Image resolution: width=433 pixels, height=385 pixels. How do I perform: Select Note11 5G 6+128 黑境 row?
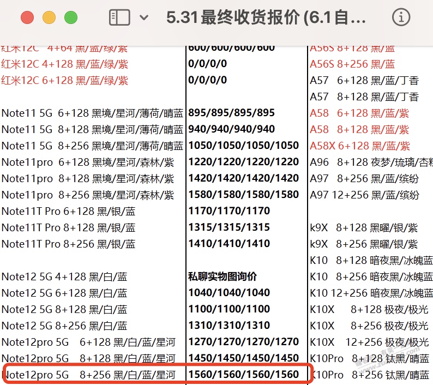(92, 113)
